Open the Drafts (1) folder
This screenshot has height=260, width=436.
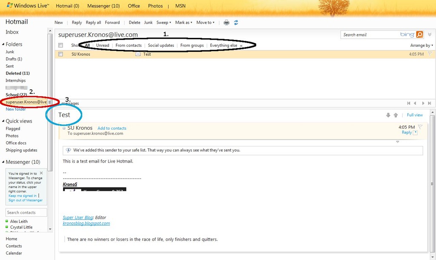[14, 59]
